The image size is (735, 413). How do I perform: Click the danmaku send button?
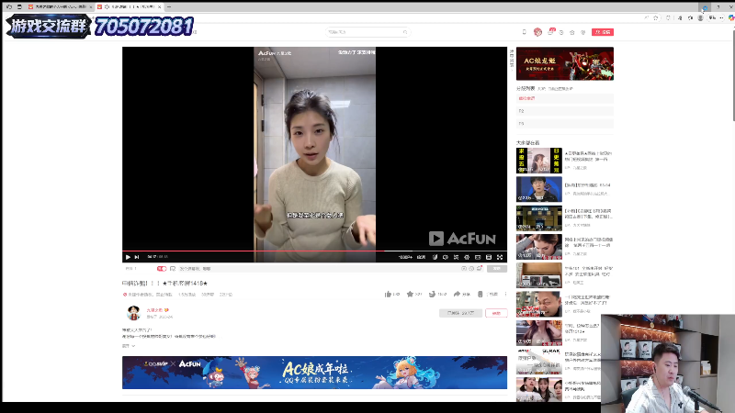[x=497, y=269]
